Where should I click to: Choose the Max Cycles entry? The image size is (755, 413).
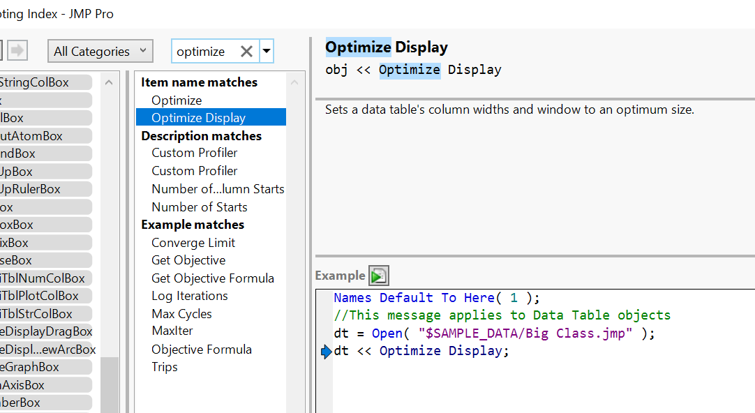(x=181, y=314)
